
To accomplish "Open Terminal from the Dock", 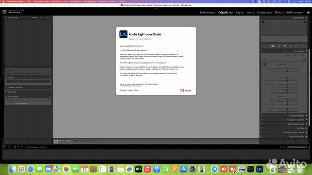I will pos(250,169).
